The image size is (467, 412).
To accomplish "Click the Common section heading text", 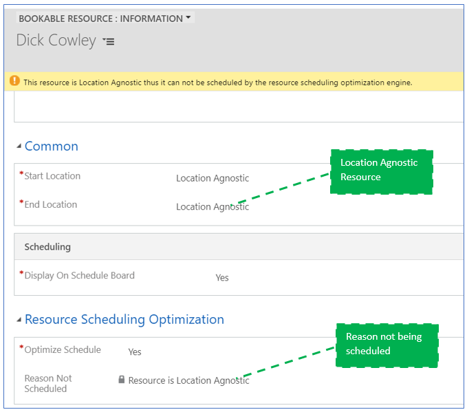I will 52,147.
